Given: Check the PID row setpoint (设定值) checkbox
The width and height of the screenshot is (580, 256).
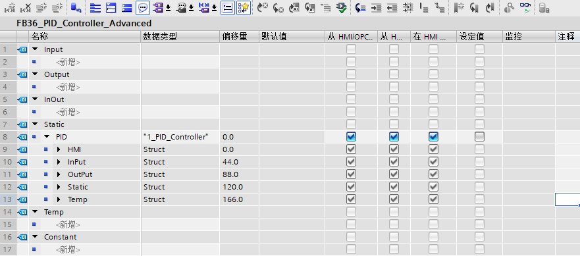Looking at the screenshot, I should click(x=479, y=137).
